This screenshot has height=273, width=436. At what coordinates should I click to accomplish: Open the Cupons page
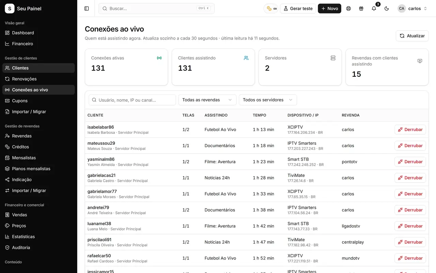[38, 101]
